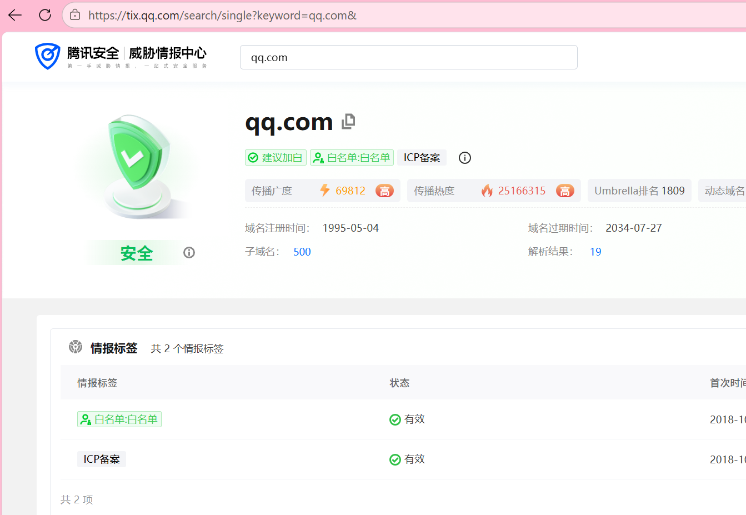Click the ICP备案 tag under the domain
The width and height of the screenshot is (746, 515).
click(x=422, y=158)
